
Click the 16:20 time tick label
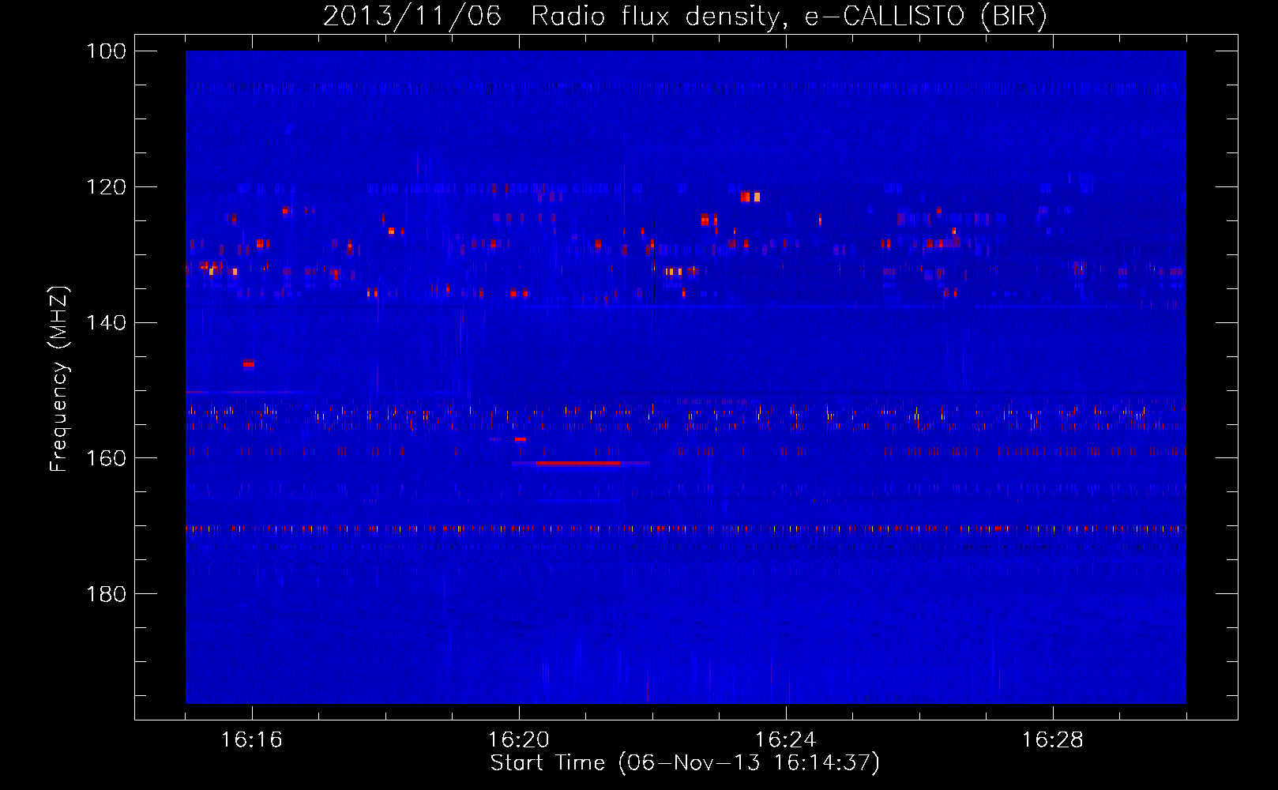coord(519,740)
